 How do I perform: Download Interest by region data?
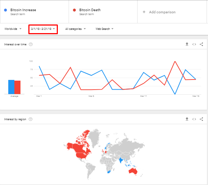tap(187, 119)
